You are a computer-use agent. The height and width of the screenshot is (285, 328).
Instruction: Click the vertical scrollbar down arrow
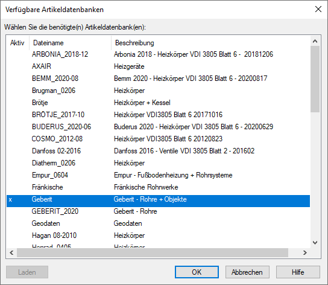pyautogui.click(x=315, y=243)
